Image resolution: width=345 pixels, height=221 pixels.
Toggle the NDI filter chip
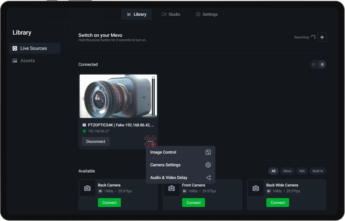(302, 171)
